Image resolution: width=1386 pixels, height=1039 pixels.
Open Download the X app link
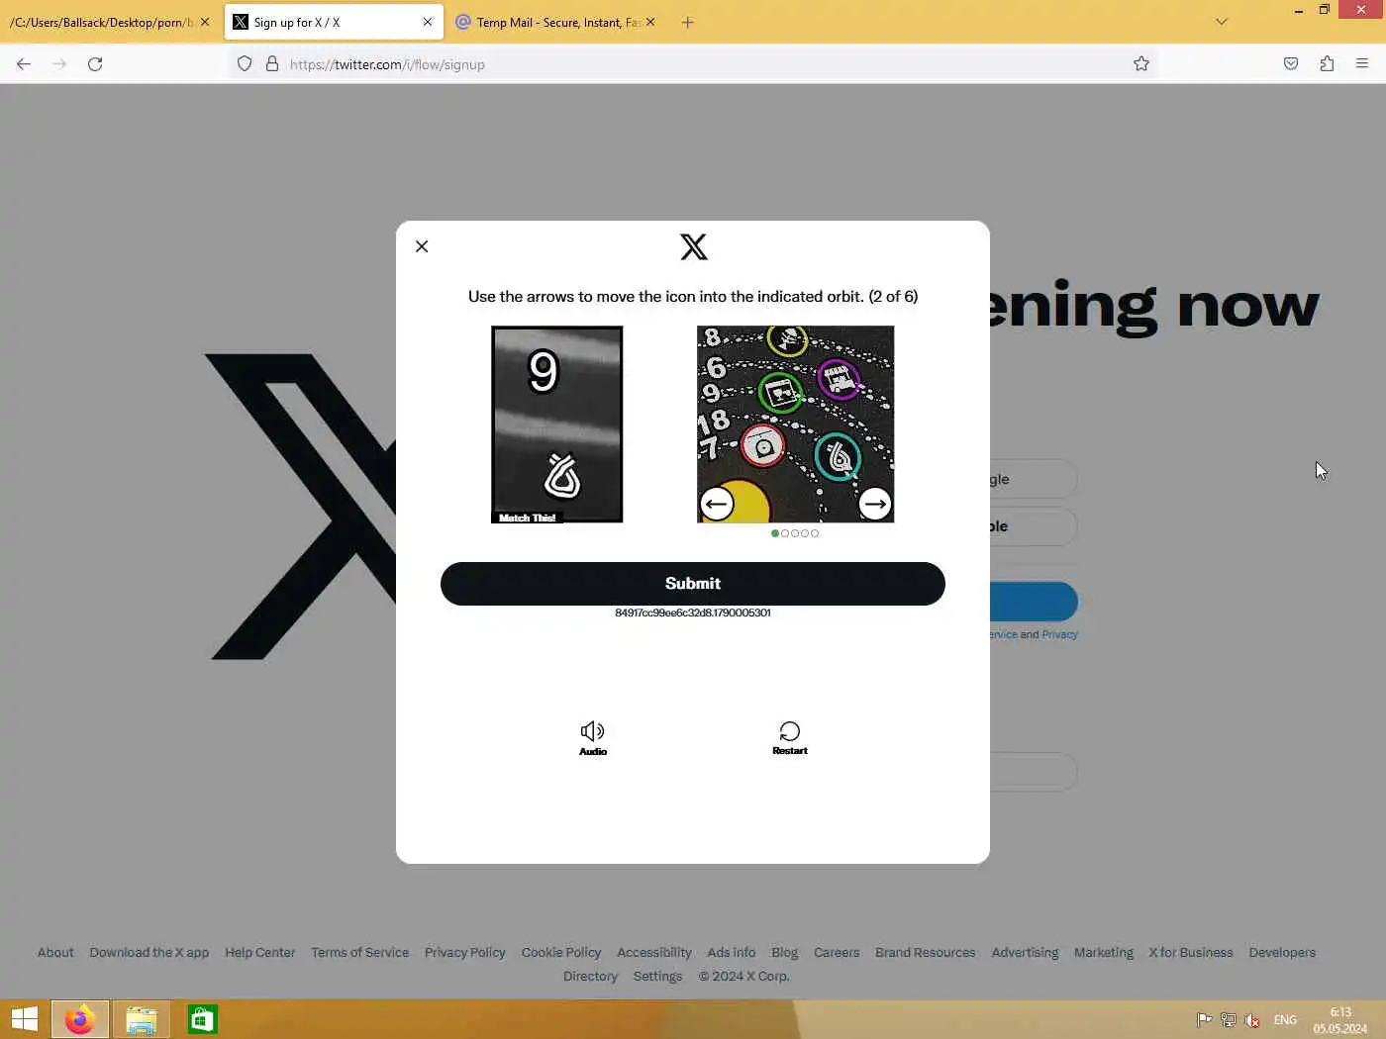tap(149, 953)
